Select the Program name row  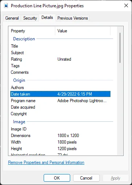coord(60,101)
